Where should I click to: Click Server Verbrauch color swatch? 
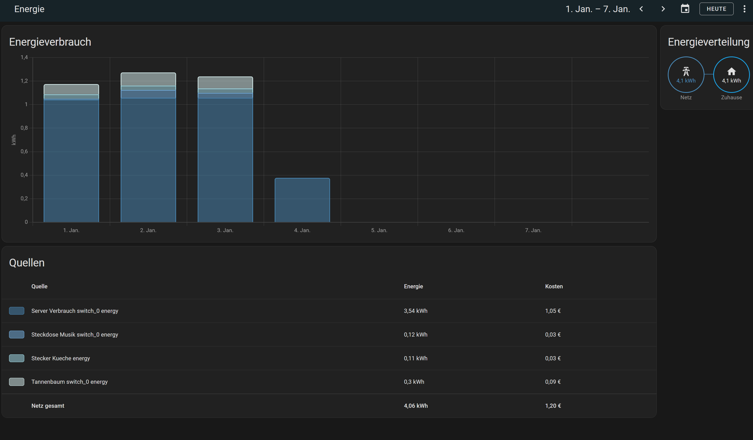click(x=17, y=311)
